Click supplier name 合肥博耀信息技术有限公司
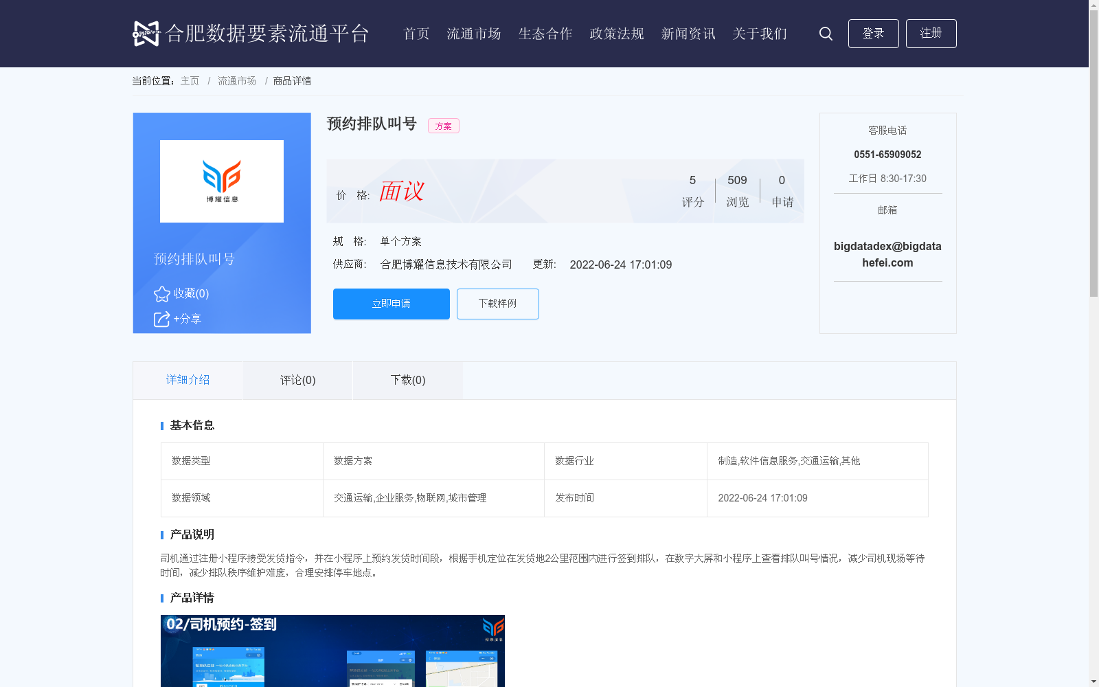This screenshot has height=687, width=1099. click(x=446, y=264)
